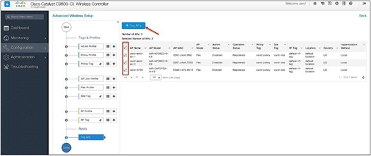The height and width of the screenshot is (156, 371).
Task: Click the Start circle in the wizard
Action: coord(66,27)
